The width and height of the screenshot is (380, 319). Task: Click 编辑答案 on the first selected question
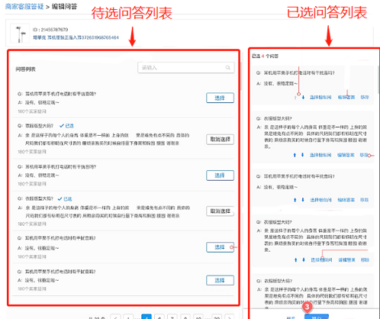[x=346, y=97]
